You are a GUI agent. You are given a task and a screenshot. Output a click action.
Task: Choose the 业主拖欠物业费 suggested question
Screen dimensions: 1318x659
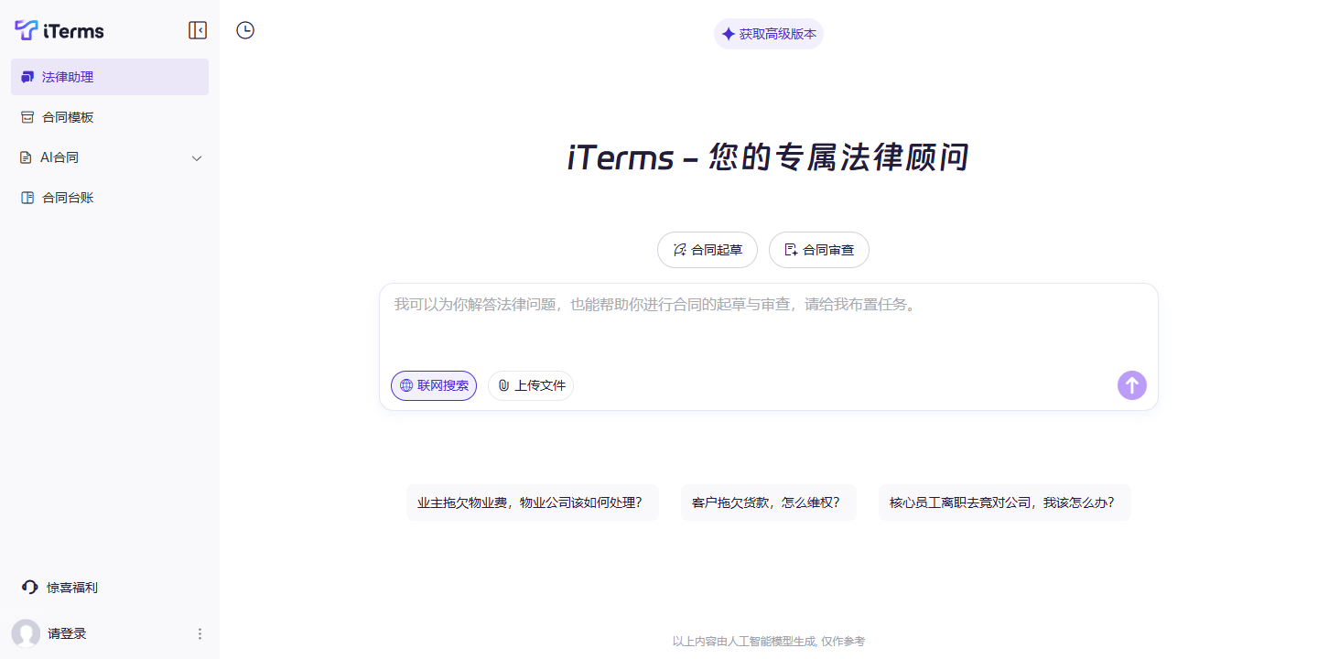533,502
